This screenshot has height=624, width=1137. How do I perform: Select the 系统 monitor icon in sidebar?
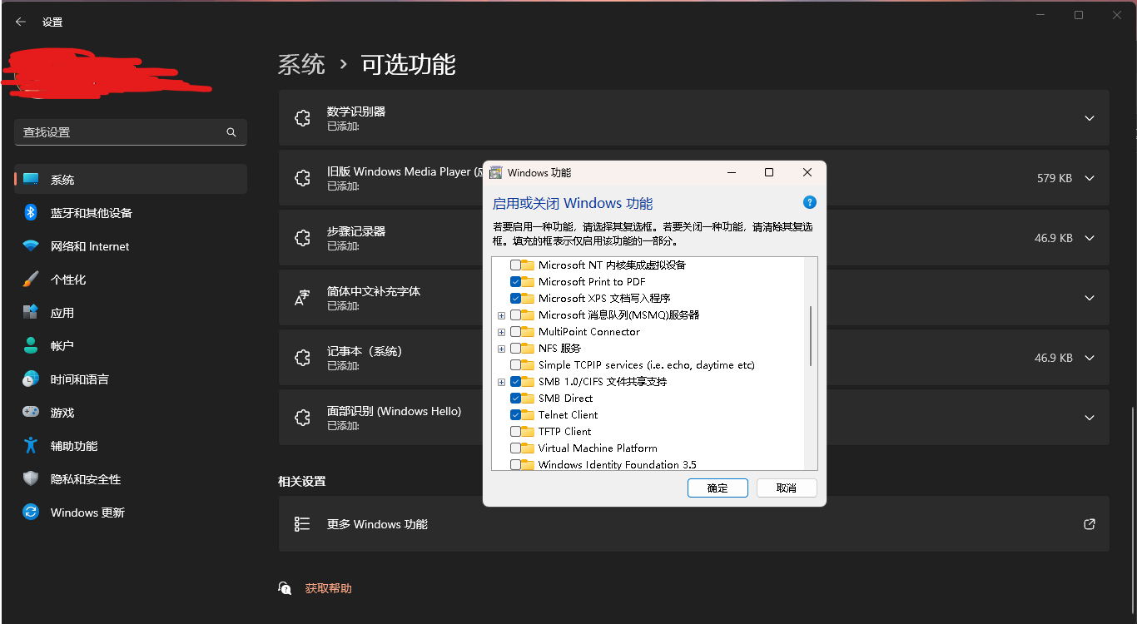point(31,180)
